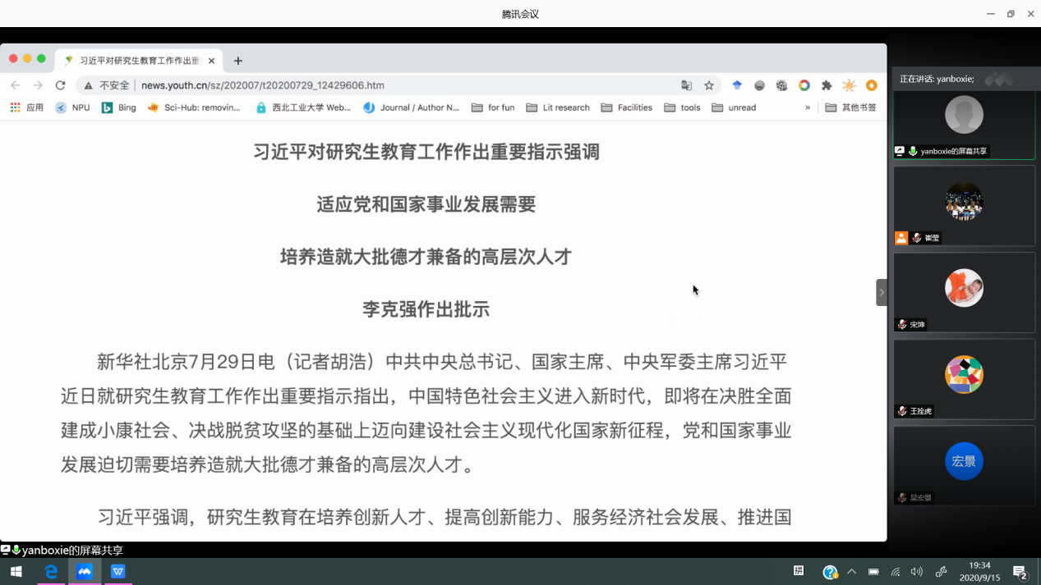Click the browser reload button
Viewport: 1041px width, 585px height.
60,85
